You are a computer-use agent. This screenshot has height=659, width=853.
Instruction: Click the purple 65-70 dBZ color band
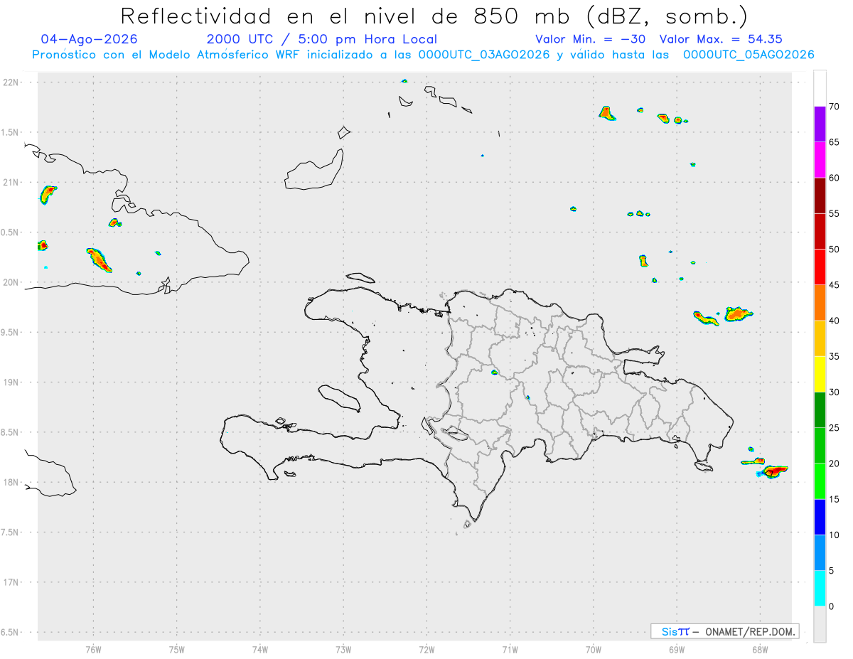820,124
